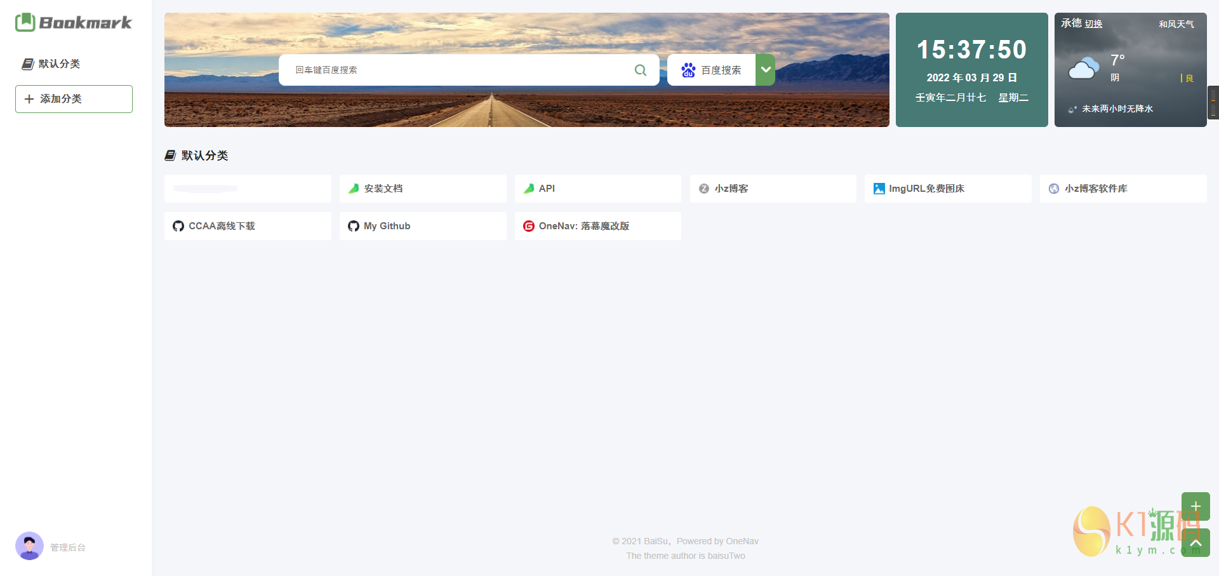Open the API bookmark
Image resolution: width=1219 pixels, height=576 pixels.
tap(598, 189)
